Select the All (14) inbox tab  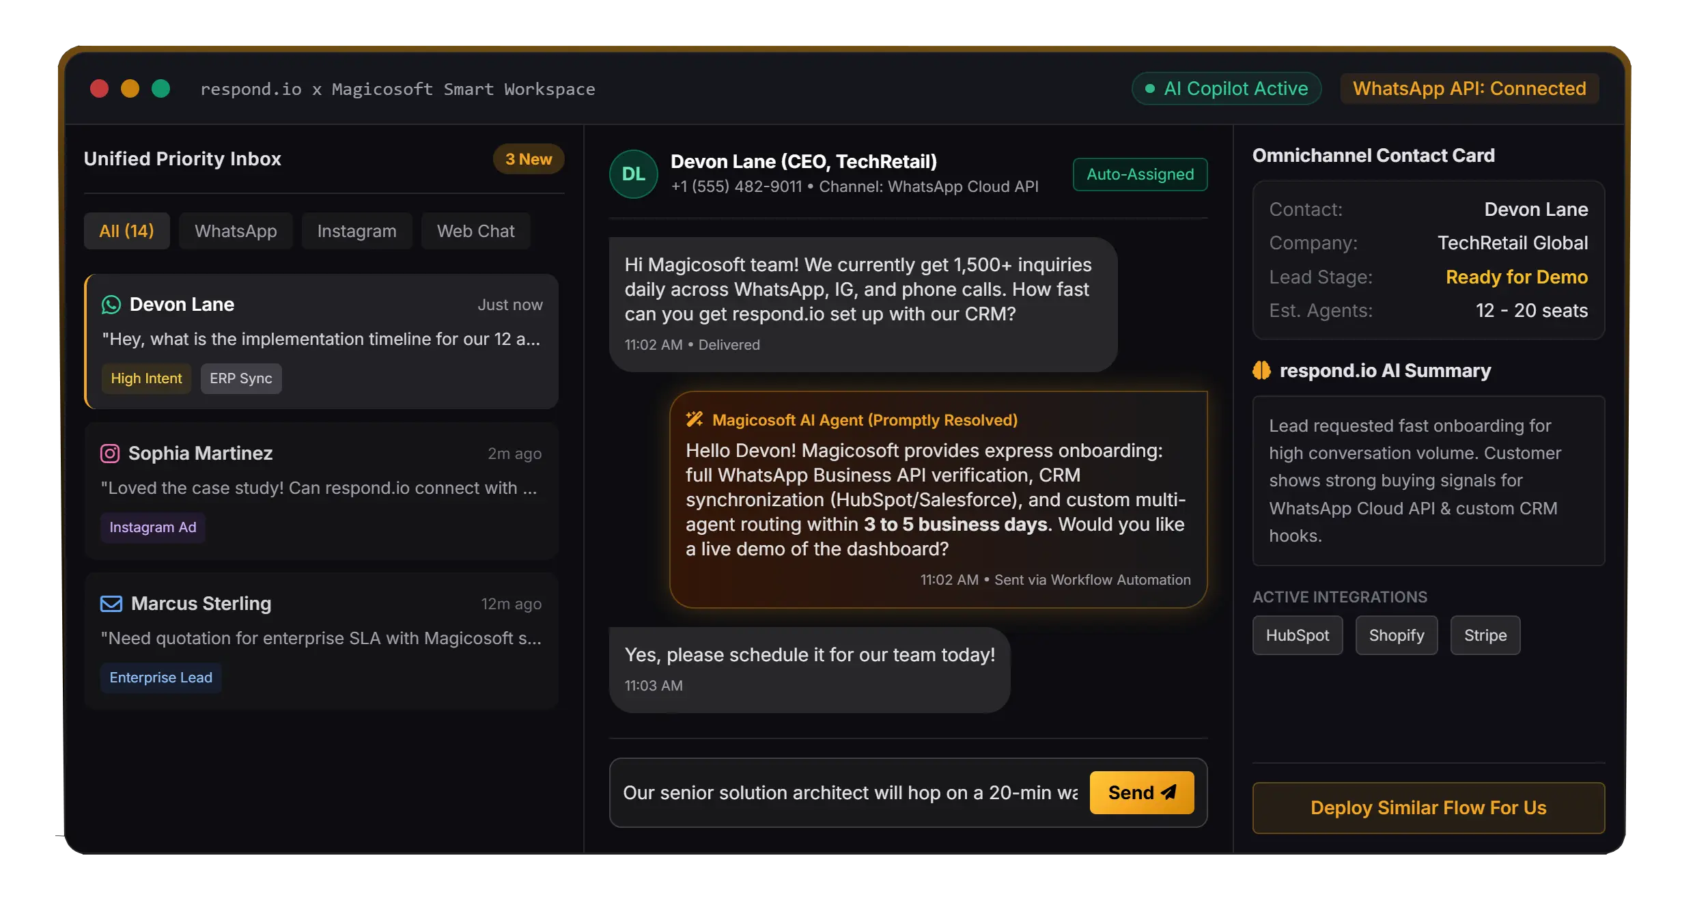click(x=126, y=231)
